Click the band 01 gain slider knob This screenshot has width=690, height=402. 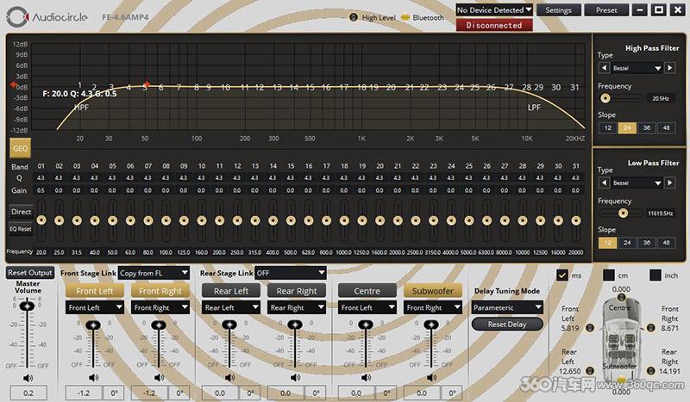pos(41,220)
